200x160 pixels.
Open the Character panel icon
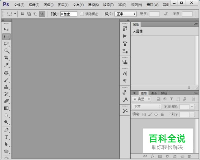125,73
